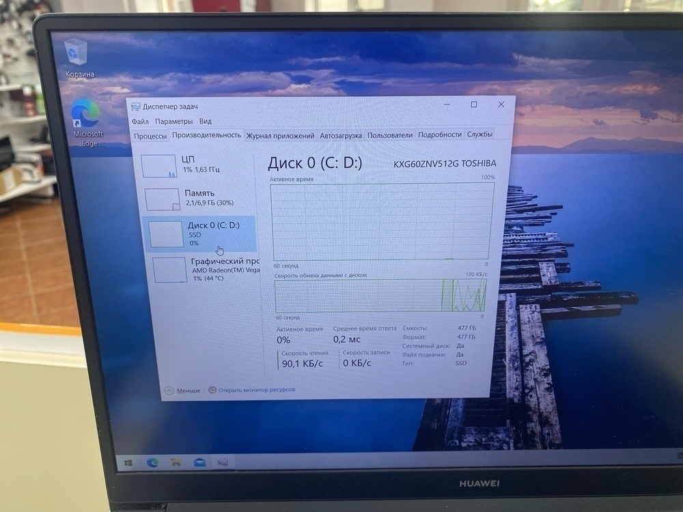The width and height of the screenshot is (683, 512).
Task: Open the Автозагрузка tab
Action: [x=341, y=135]
